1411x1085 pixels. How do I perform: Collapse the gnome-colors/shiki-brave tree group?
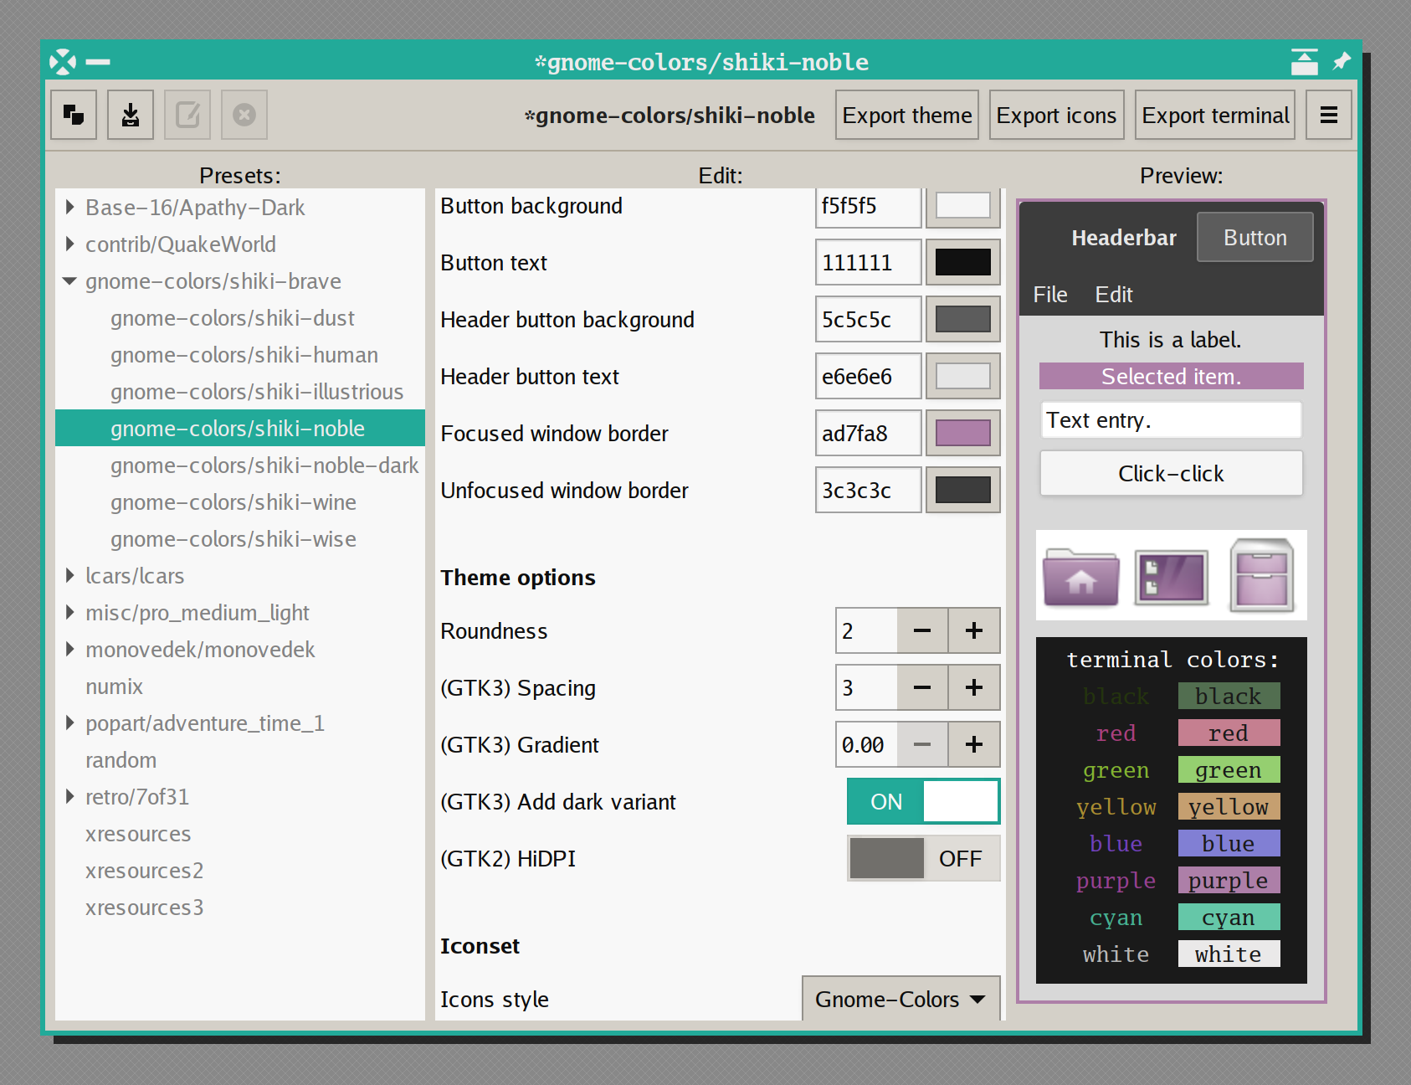(70, 281)
